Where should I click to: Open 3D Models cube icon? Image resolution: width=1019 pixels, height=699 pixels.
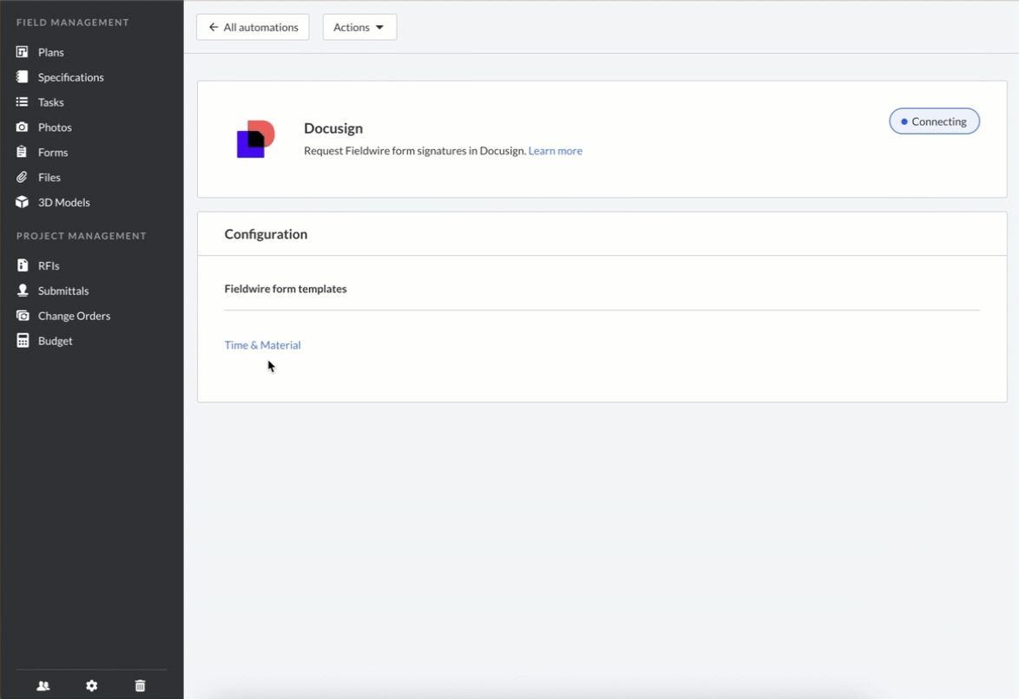click(x=23, y=203)
